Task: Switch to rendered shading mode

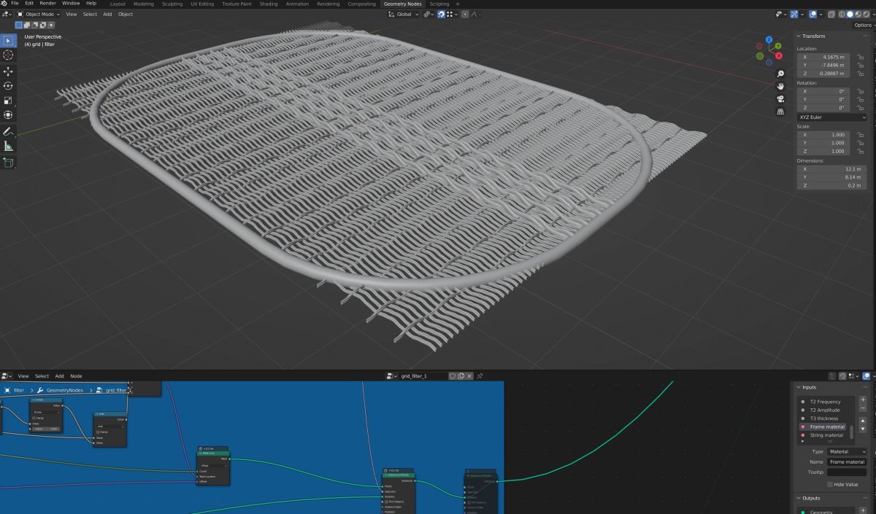Action: click(866, 14)
